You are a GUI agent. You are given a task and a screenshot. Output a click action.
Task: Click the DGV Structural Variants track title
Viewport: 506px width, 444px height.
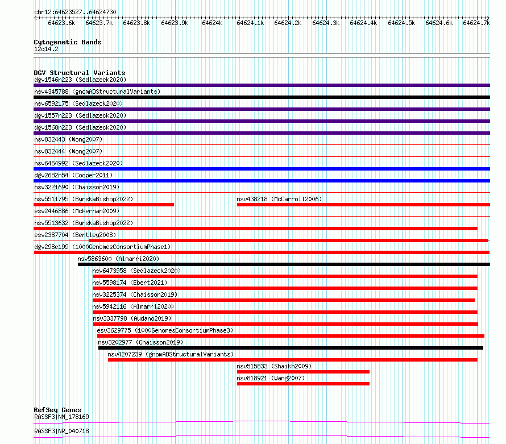click(80, 73)
